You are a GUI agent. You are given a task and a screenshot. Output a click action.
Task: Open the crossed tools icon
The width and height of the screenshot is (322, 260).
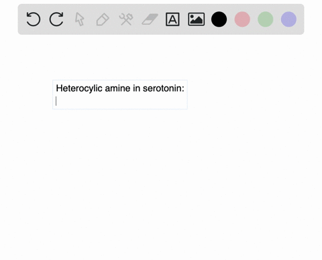(126, 19)
